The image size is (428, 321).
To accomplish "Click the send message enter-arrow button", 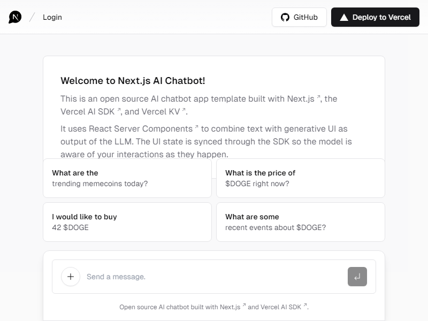I will 357,277.
